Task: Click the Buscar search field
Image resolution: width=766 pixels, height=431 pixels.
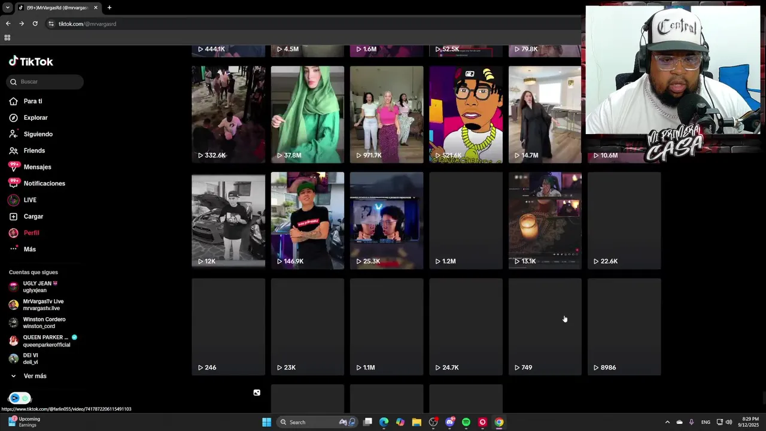Action: 45,81
